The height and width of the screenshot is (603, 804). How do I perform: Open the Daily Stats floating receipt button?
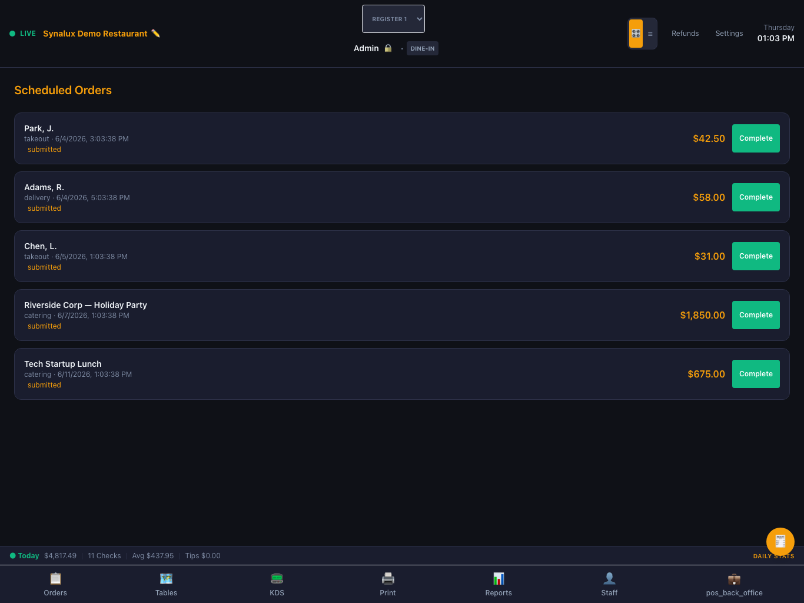[780, 542]
